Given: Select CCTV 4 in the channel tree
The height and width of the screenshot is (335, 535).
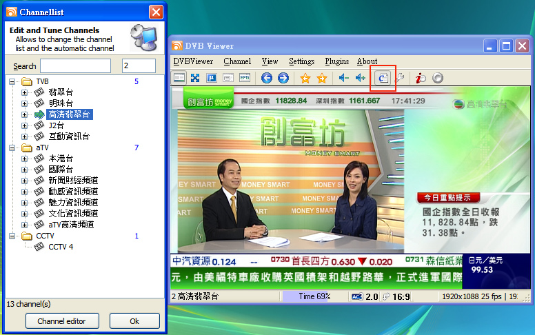Looking at the screenshot, I should click(61, 247).
